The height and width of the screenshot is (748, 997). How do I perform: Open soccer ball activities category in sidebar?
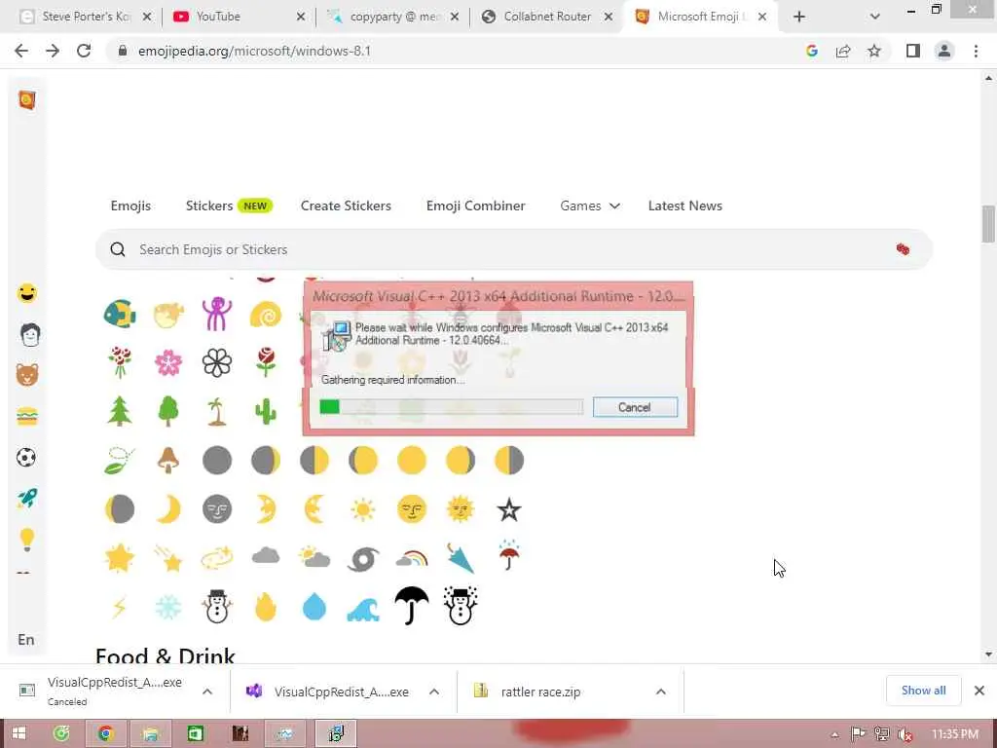26,458
